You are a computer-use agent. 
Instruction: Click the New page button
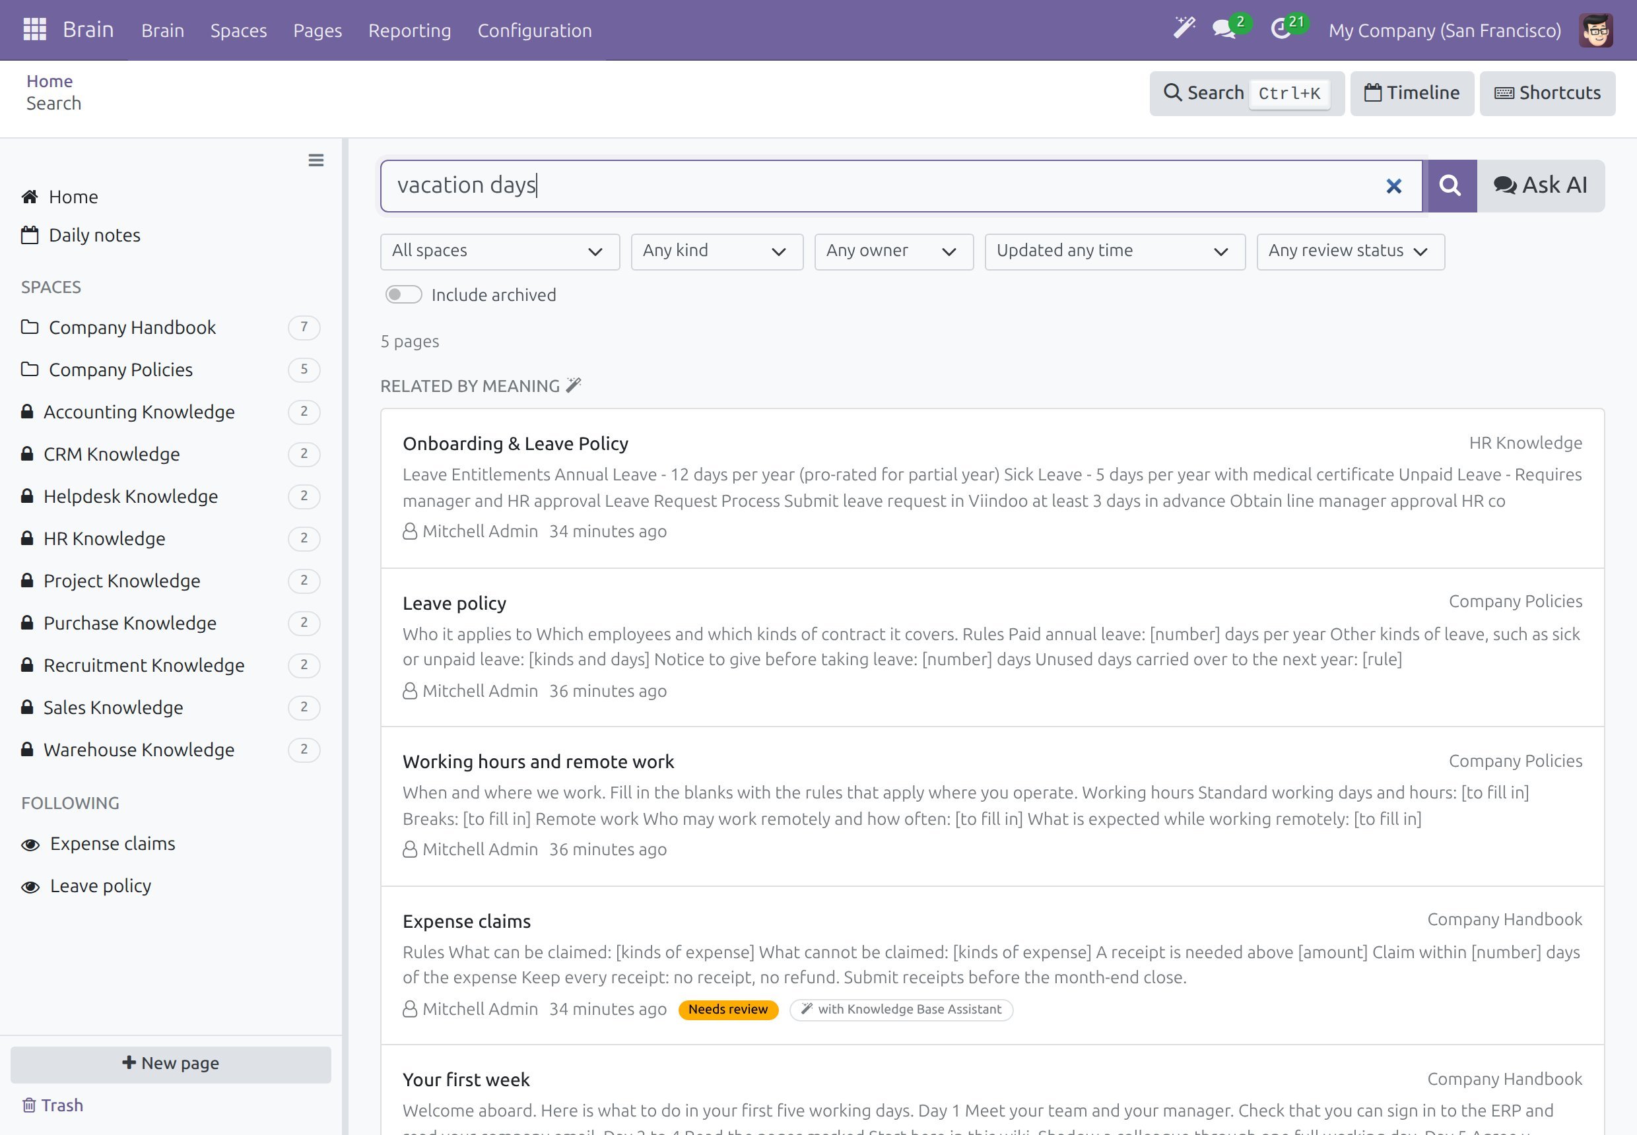pos(171,1064)
